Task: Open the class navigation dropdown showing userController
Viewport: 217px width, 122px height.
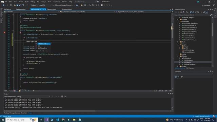Action: (87, 12)
